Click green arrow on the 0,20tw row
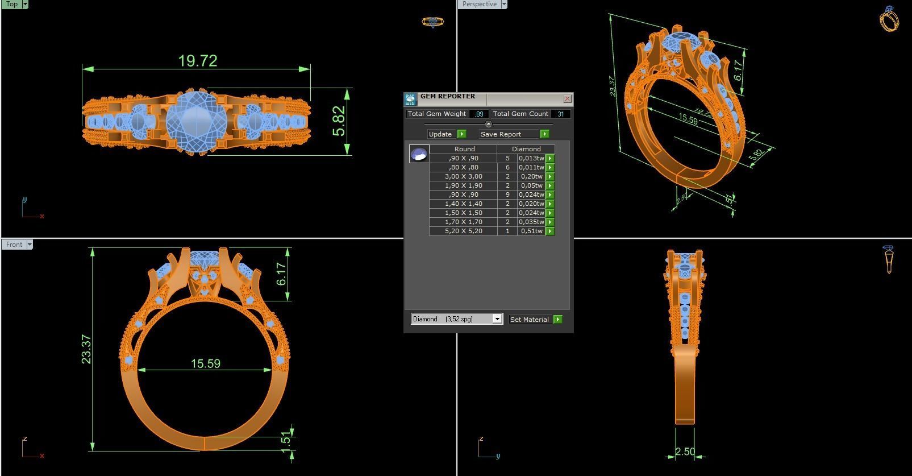Image resolution: width=912 pixels, height=476 pixels. click(550, 177)
